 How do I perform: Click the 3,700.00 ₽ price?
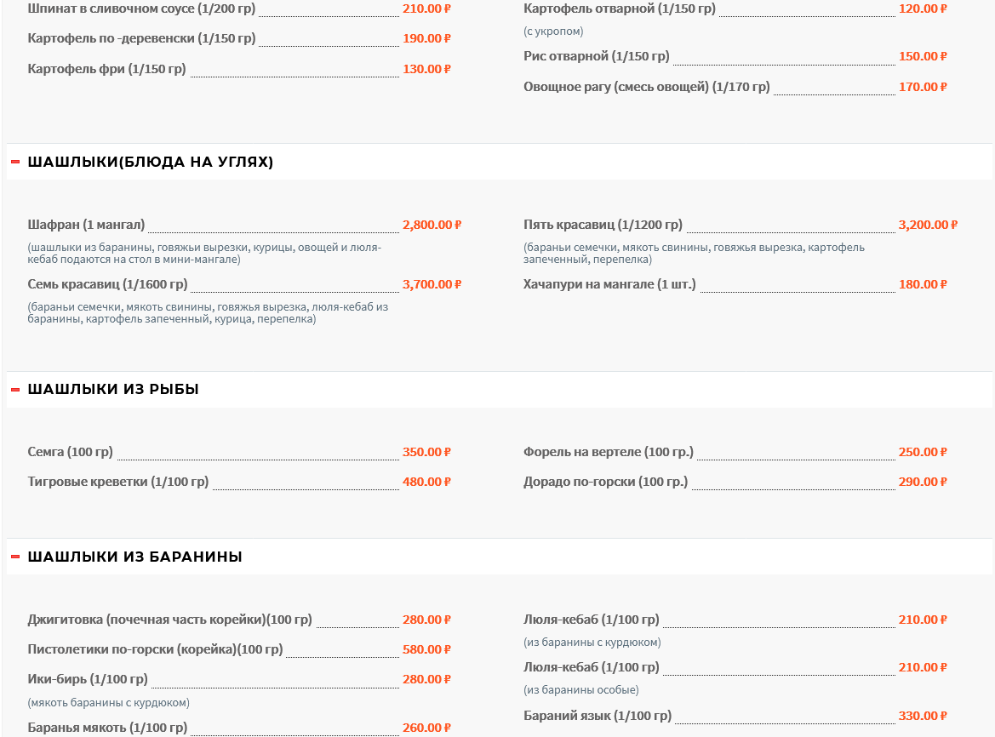(x=432, y=284)
